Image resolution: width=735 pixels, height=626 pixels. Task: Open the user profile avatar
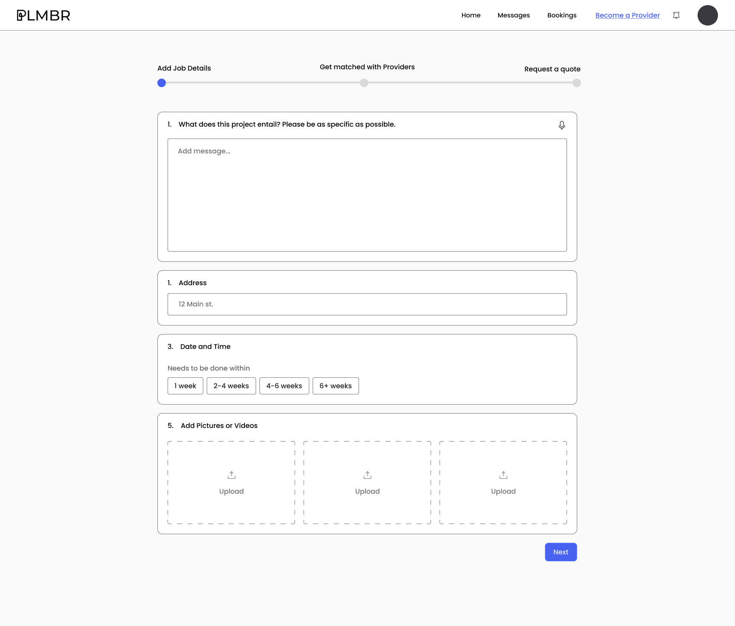tap(707, 15)
